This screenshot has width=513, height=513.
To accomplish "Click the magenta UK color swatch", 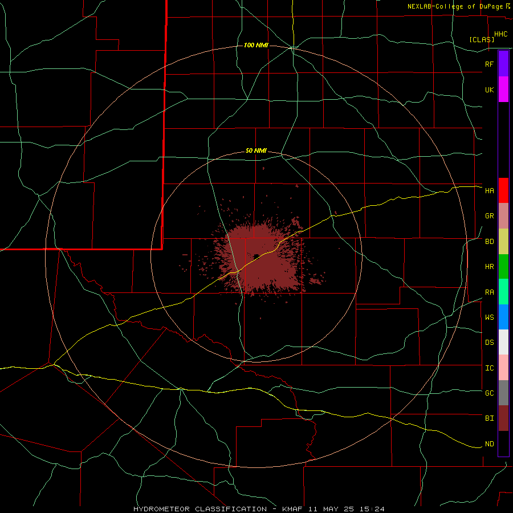I will [x=503, y=89].
